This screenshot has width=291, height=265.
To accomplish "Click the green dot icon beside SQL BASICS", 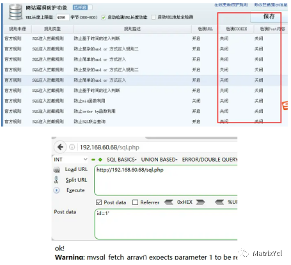I will (100, 160).
